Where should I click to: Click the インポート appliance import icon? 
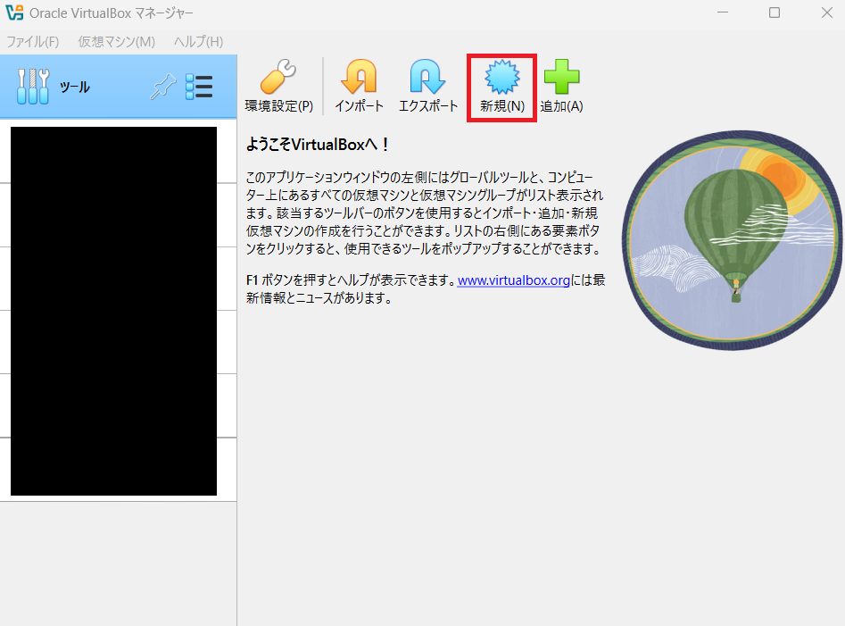(359, 79)
